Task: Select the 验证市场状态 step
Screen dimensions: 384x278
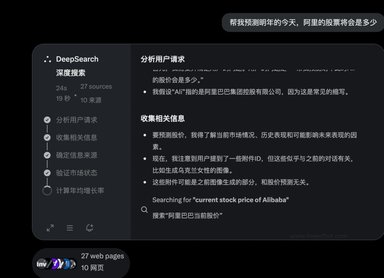Action: coord(76,173)
